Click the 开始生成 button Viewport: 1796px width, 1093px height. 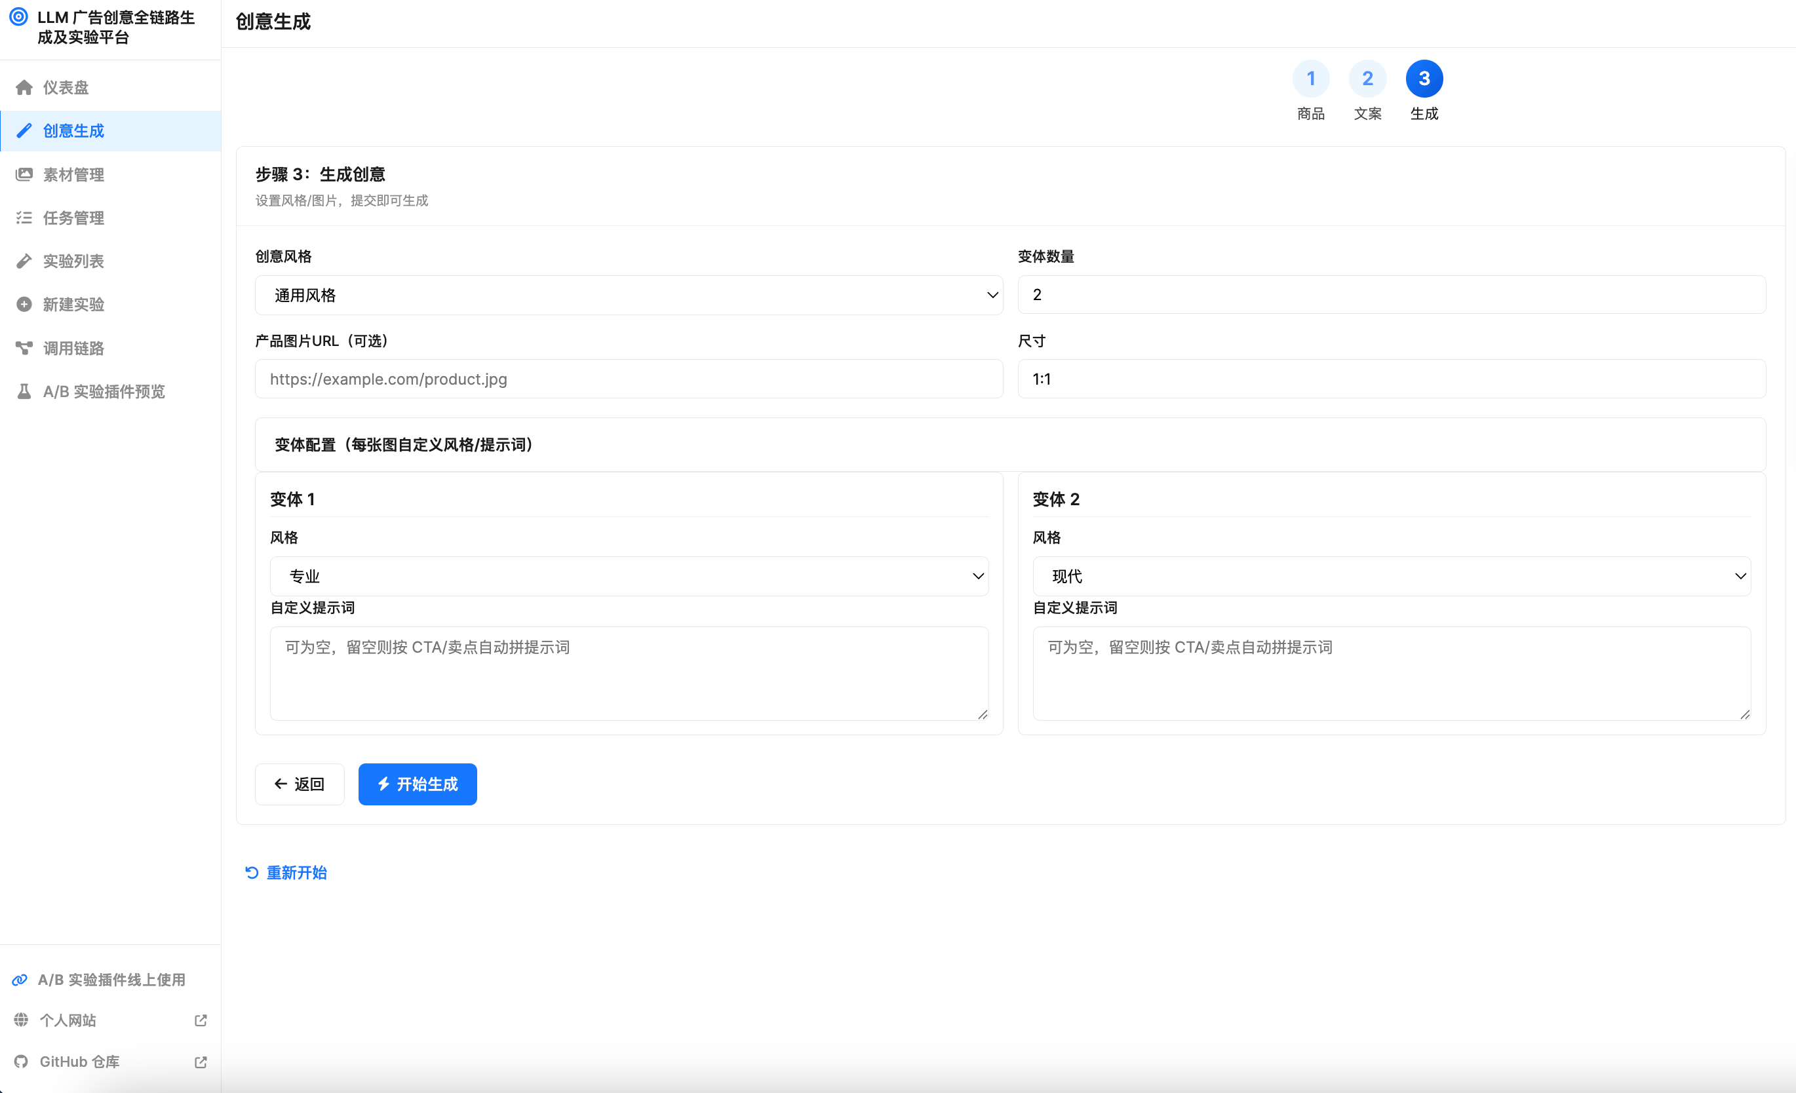[x=418, y=784]
